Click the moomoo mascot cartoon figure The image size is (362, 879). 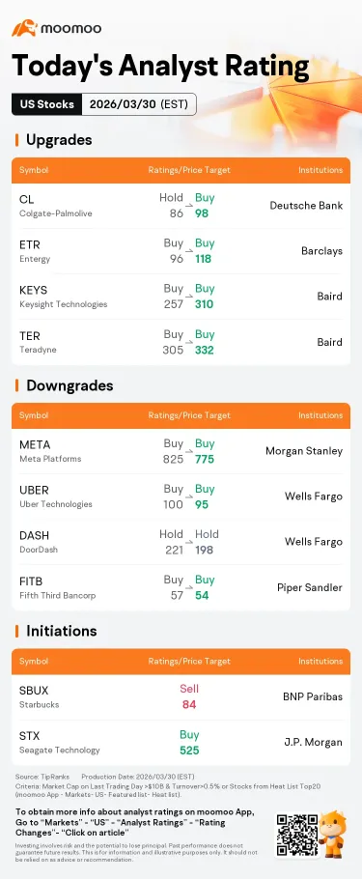tap(335, 833)
